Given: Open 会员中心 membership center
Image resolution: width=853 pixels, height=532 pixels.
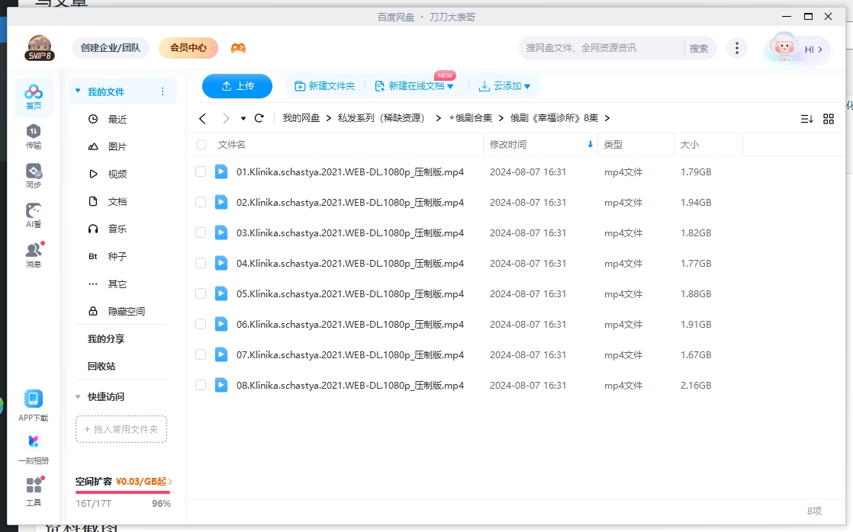Looking at the screenshot, I should tap(187, 47).
